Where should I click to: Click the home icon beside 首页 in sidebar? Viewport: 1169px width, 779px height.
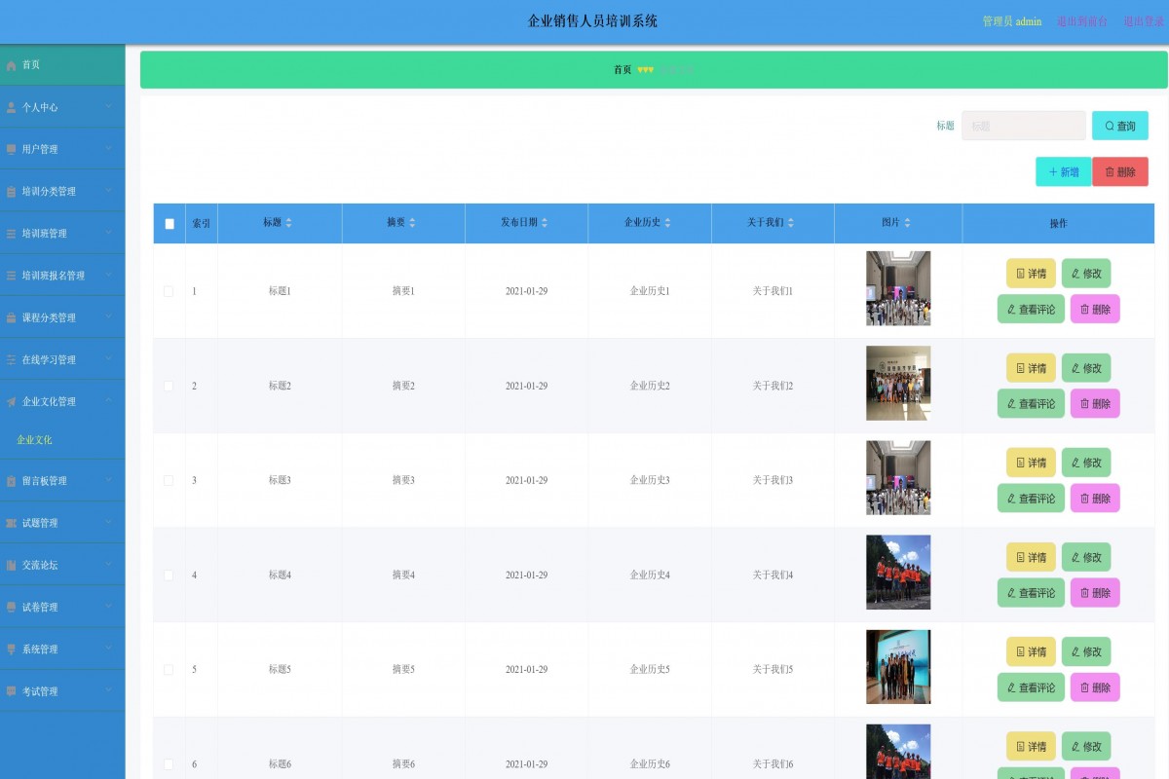[x=12, y=65]
